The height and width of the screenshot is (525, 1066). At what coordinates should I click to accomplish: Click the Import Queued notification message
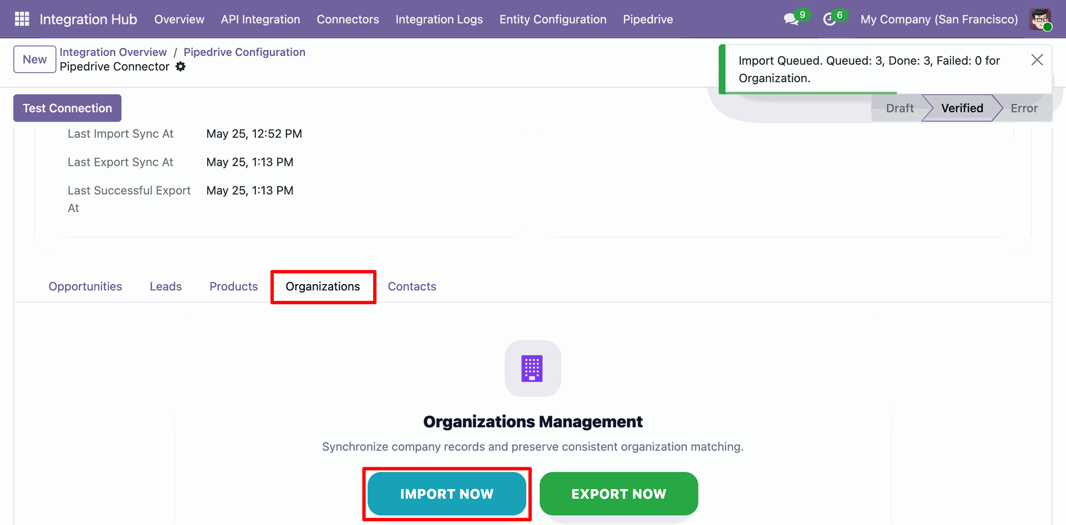[x=869, y=69]
